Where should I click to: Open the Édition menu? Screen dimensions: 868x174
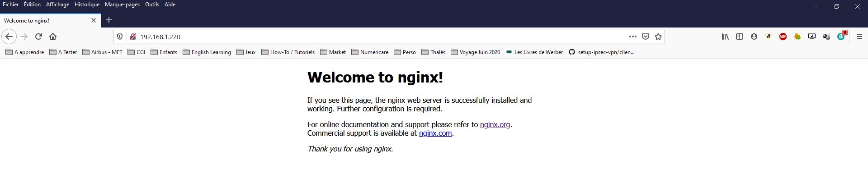32,5
